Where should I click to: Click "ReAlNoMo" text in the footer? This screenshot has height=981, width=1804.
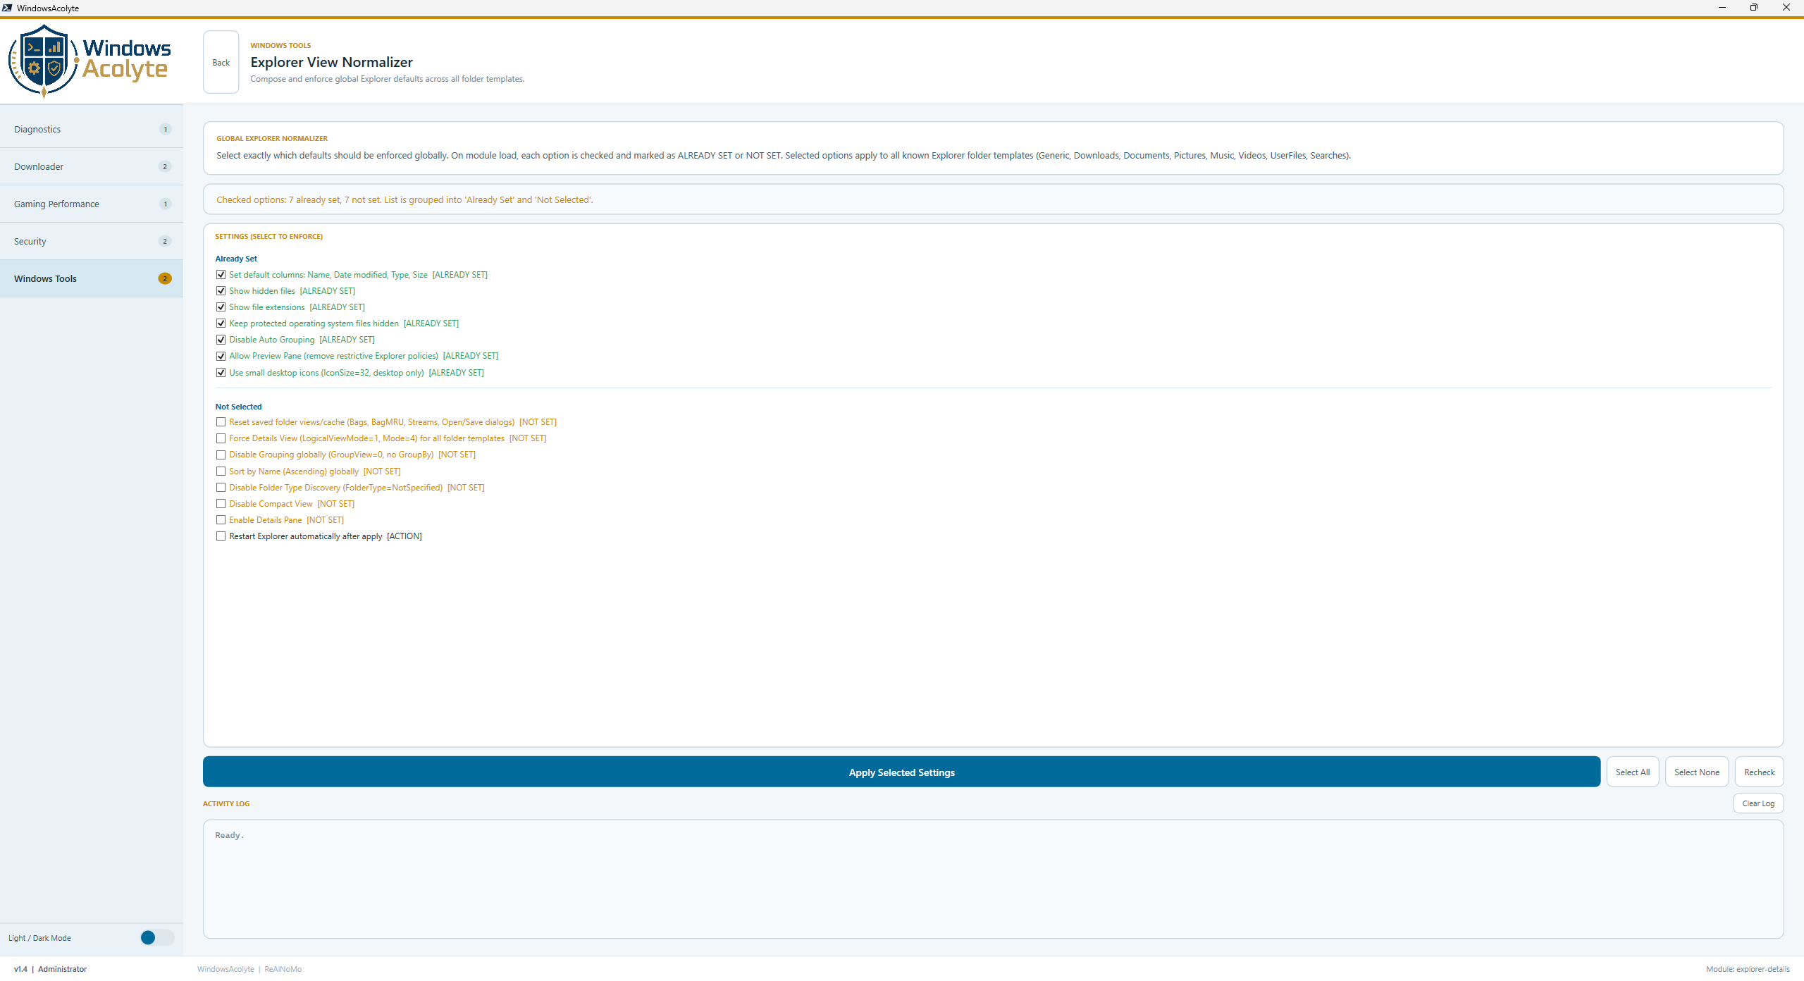coord(283,969)
